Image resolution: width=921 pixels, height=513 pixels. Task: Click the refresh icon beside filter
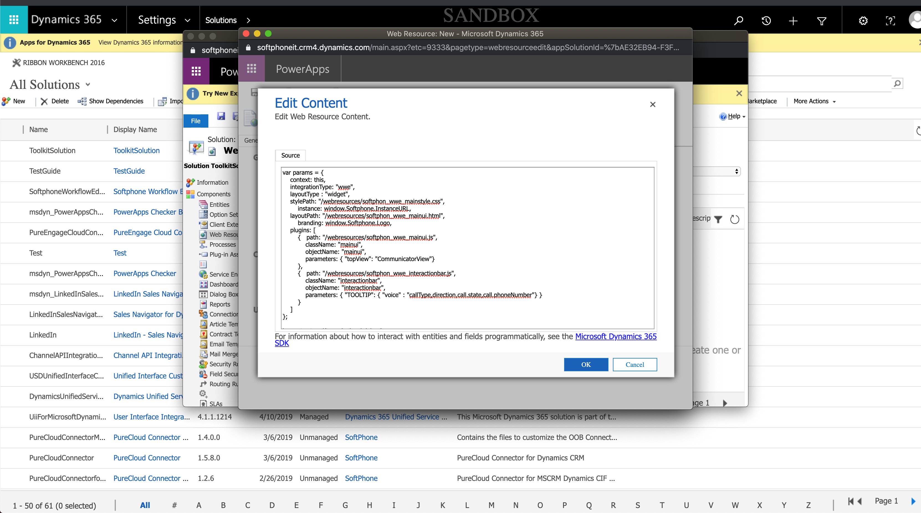click(x=734, y=219)
